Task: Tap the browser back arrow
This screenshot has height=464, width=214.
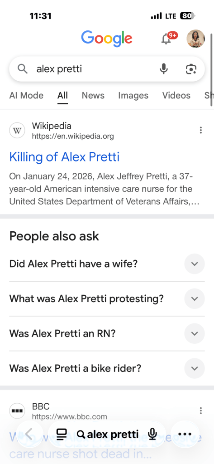Action: pos(29,434)
